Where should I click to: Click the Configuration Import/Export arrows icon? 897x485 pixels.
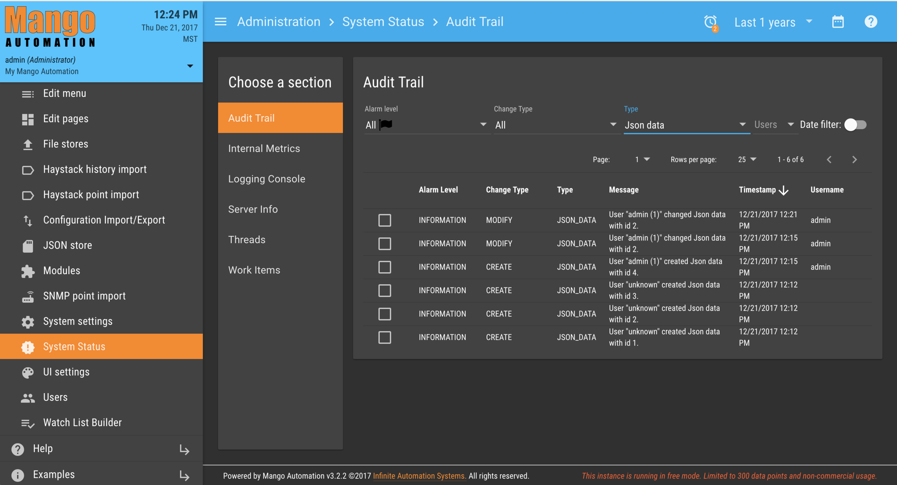tap(28, 220)
